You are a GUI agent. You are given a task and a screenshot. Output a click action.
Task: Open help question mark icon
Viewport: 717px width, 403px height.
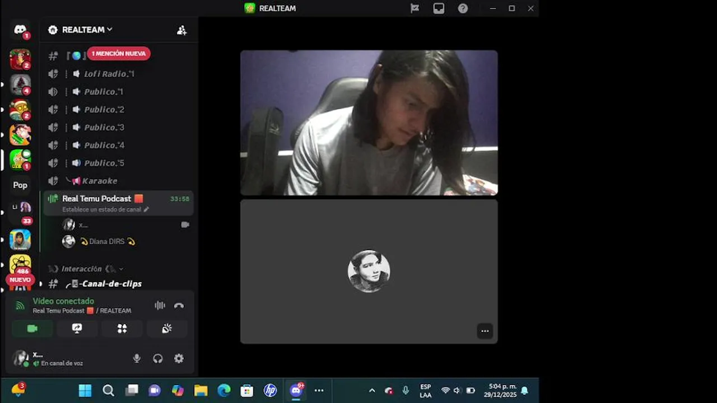(463, 8)
